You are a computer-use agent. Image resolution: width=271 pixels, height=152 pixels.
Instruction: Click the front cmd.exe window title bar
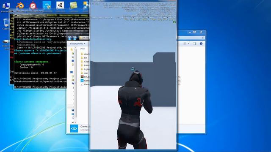pyautogui.click(x=51, y=16)
